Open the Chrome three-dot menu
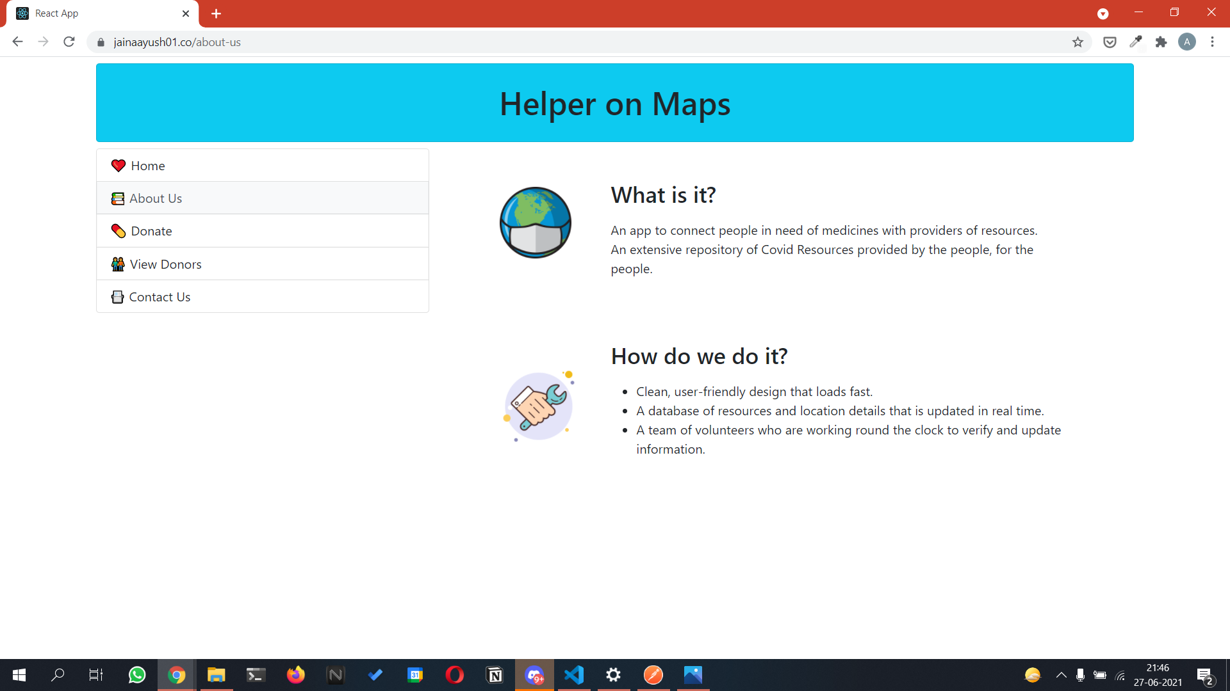Viewport: 1230px width, 691px height. pyautogui.click(x=1212, y=42)
